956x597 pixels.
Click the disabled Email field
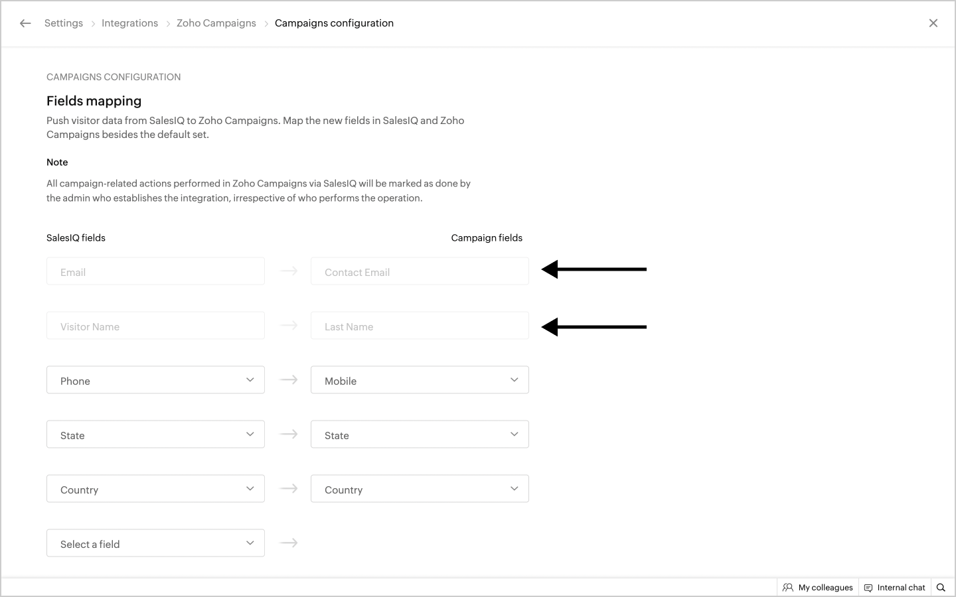(x=155, y=271)
